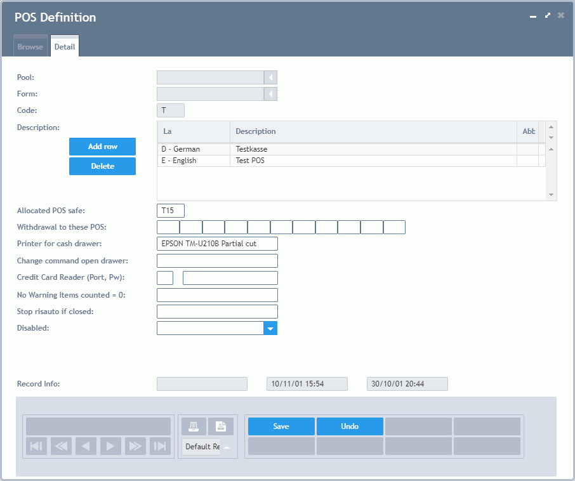Open the Pool field lookup arrow
This screenshot has height=481, width=575.
click(270, 77)
